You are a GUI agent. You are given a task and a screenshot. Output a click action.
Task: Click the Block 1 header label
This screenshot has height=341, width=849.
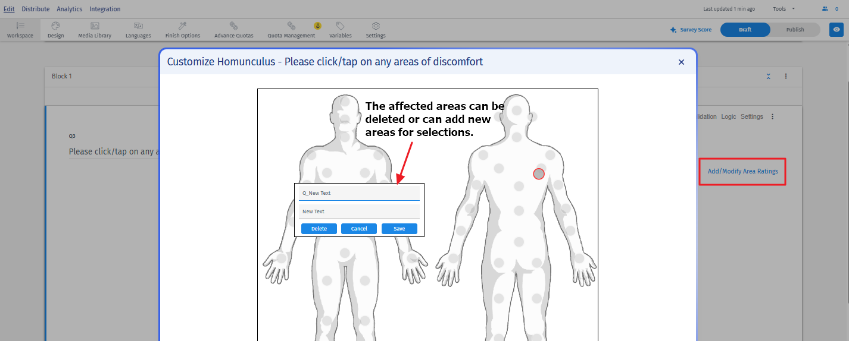[62, 76]
